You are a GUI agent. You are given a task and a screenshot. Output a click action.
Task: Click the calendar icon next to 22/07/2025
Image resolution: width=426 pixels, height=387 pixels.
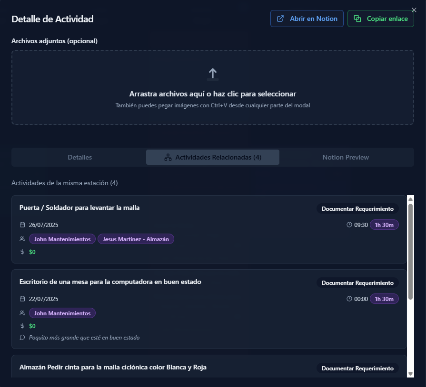pyautogui.click(x=22, y=299)
